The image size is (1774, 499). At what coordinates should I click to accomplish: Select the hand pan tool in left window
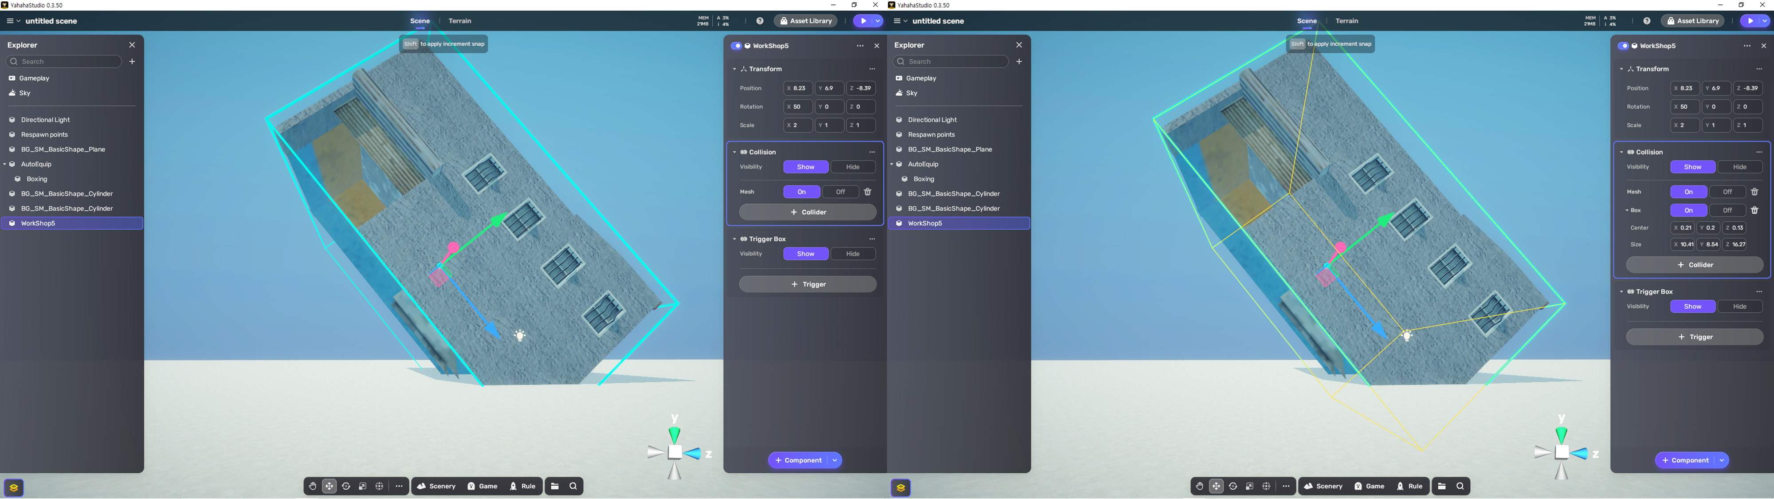pos(313,487)
